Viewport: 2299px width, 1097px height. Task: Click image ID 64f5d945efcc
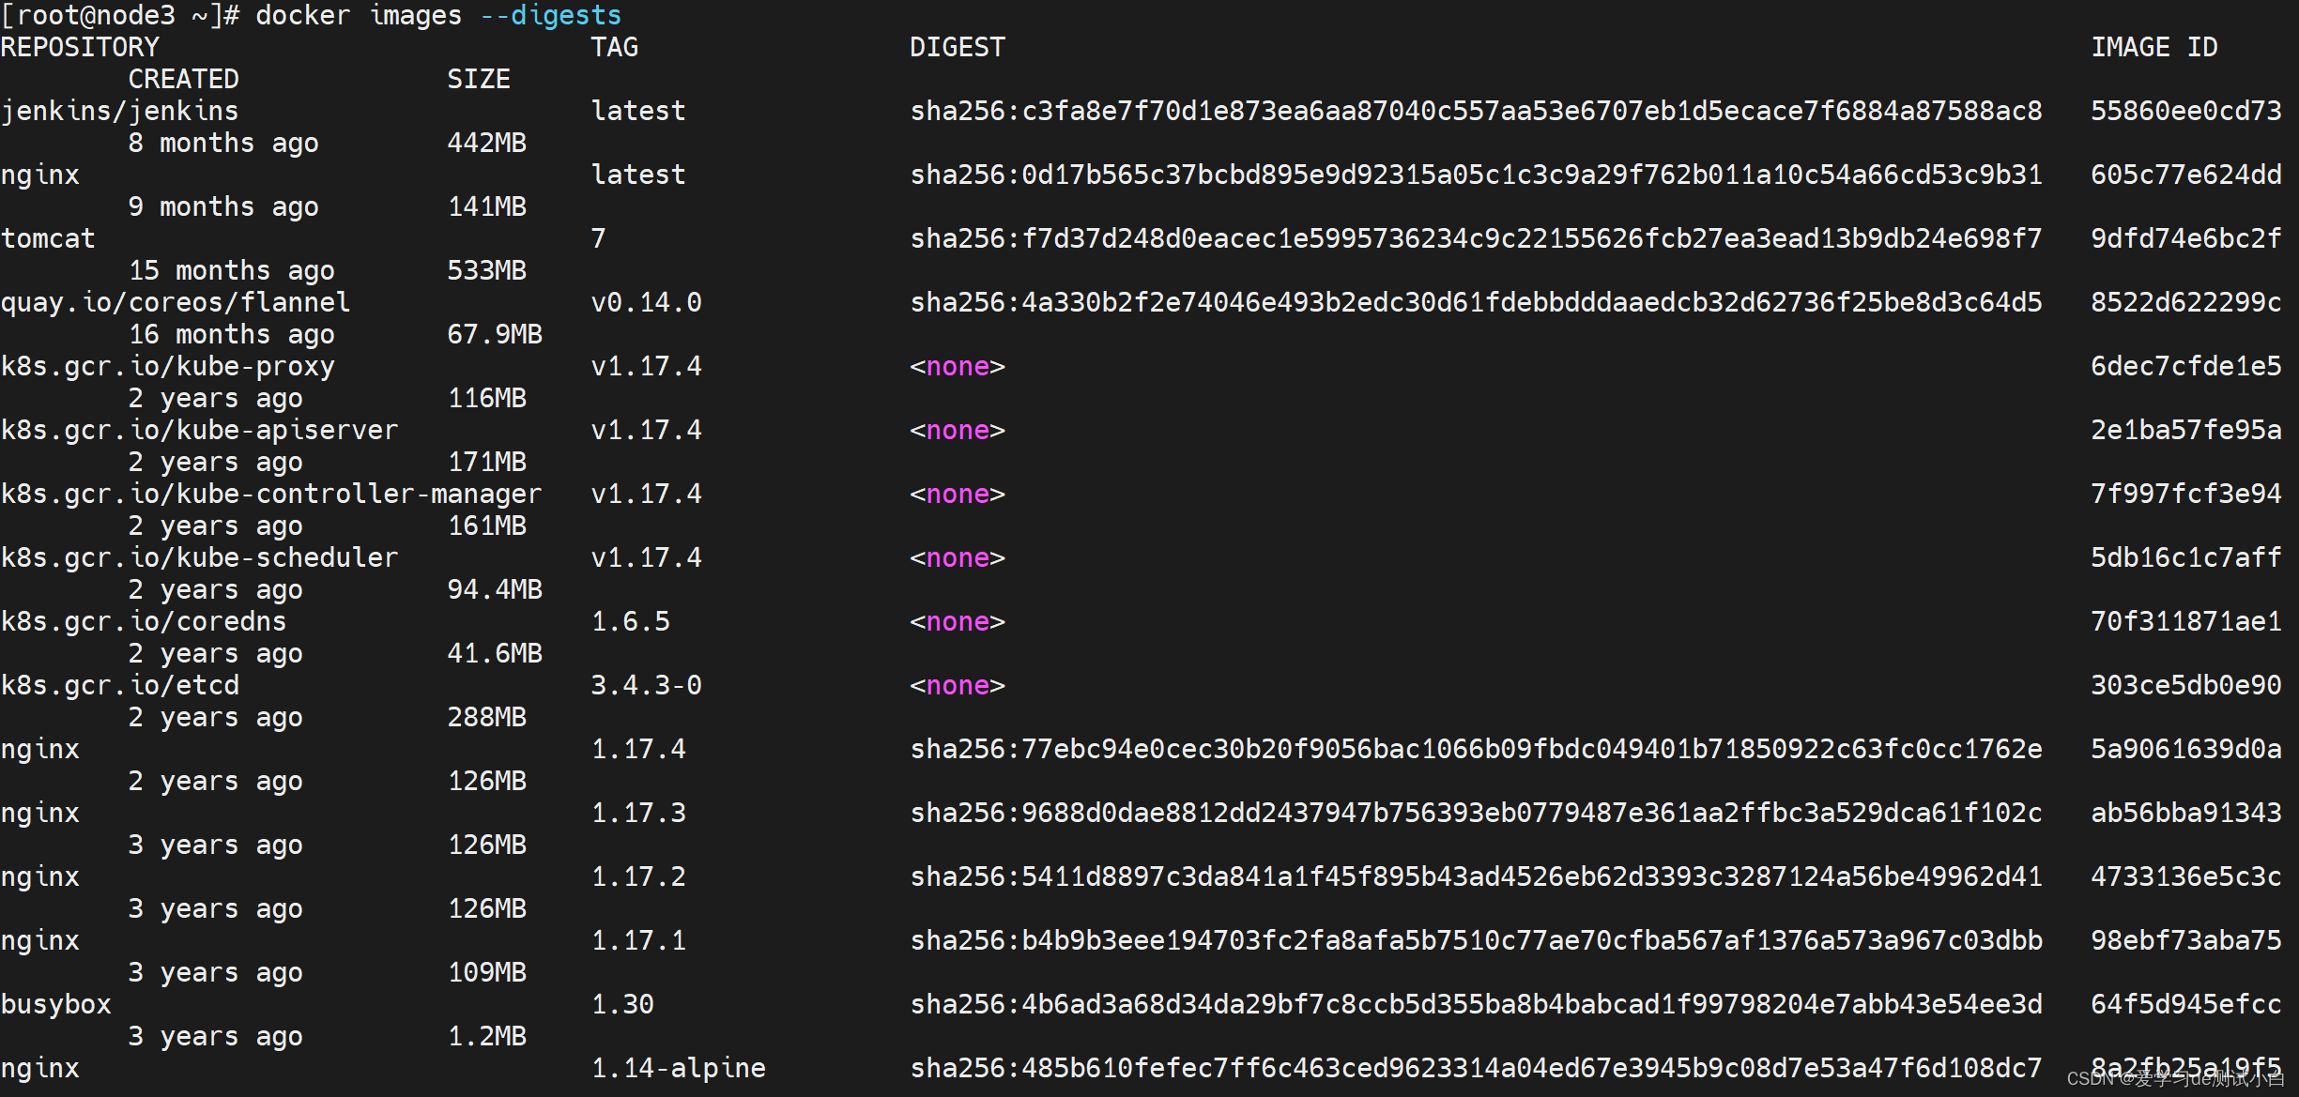tap(2186, 1005)
